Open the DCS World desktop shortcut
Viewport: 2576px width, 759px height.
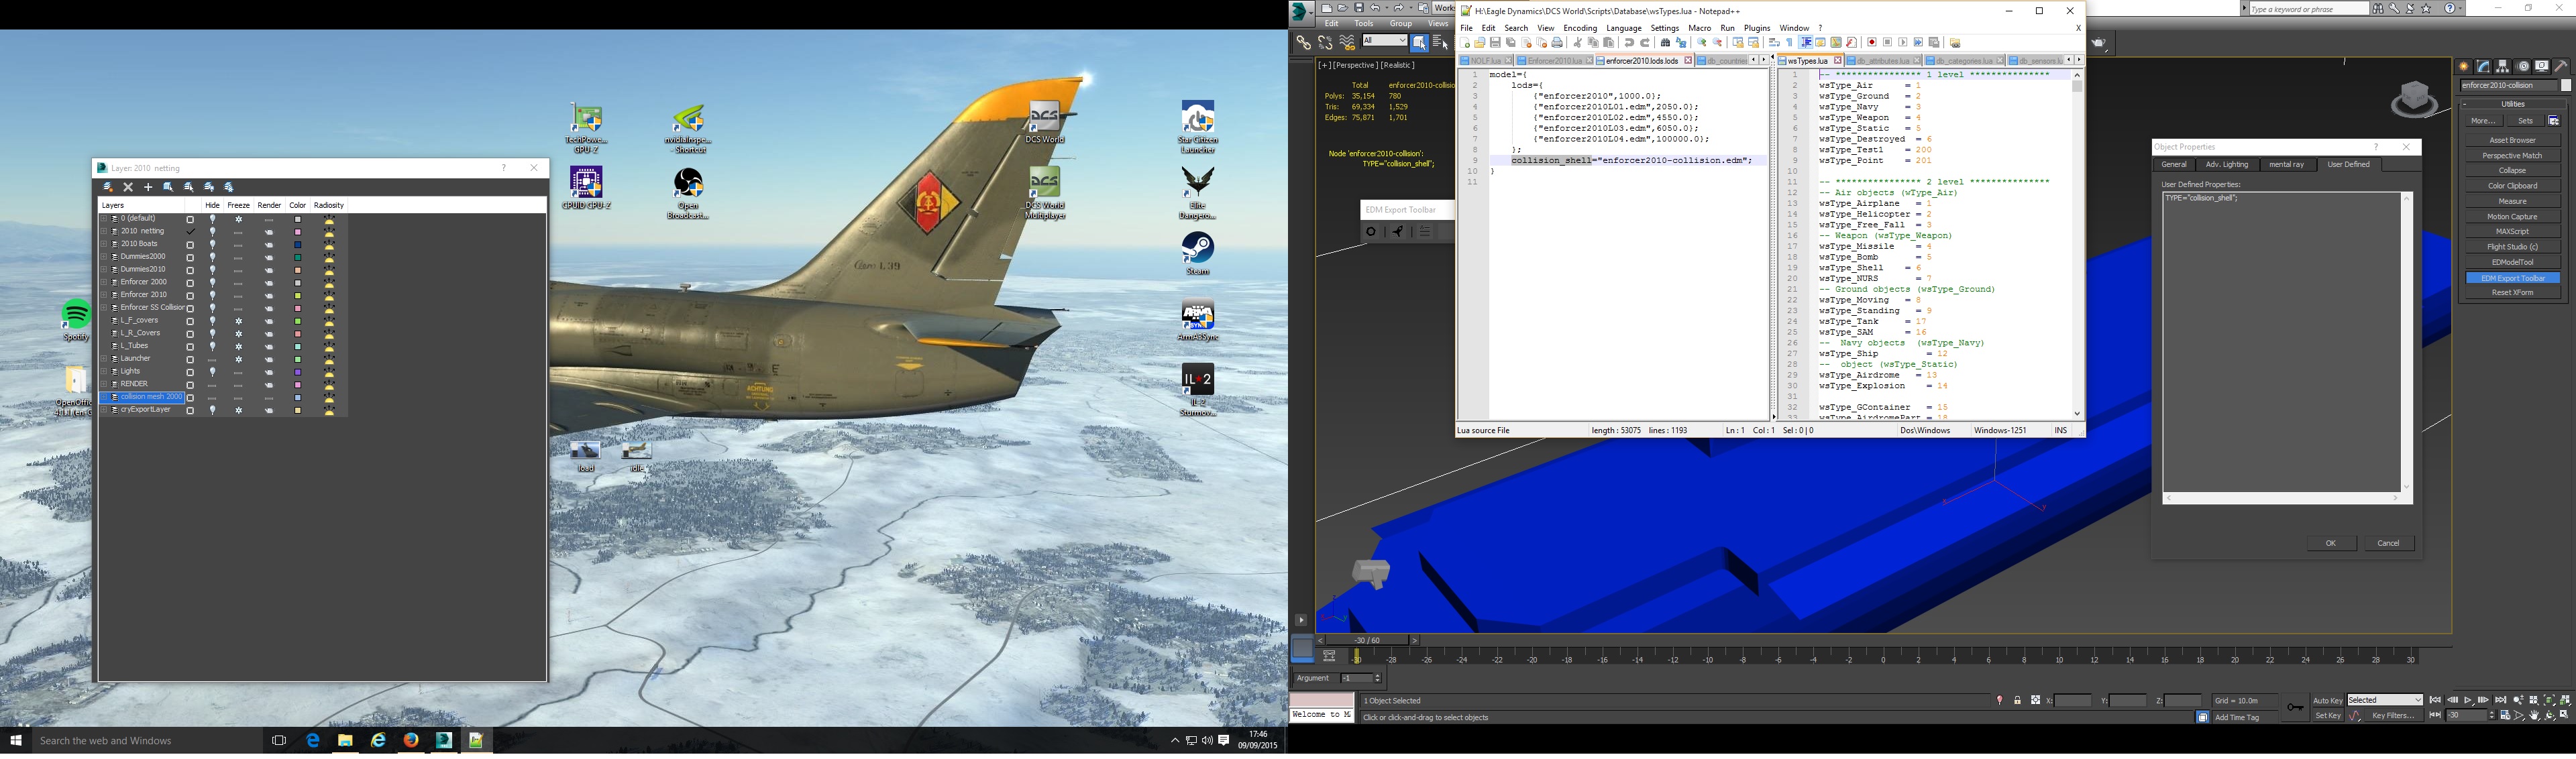click(1045, 123)
